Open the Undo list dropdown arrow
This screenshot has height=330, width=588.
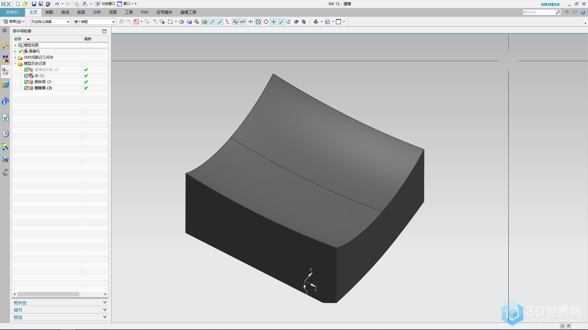(x=63, y=4)
